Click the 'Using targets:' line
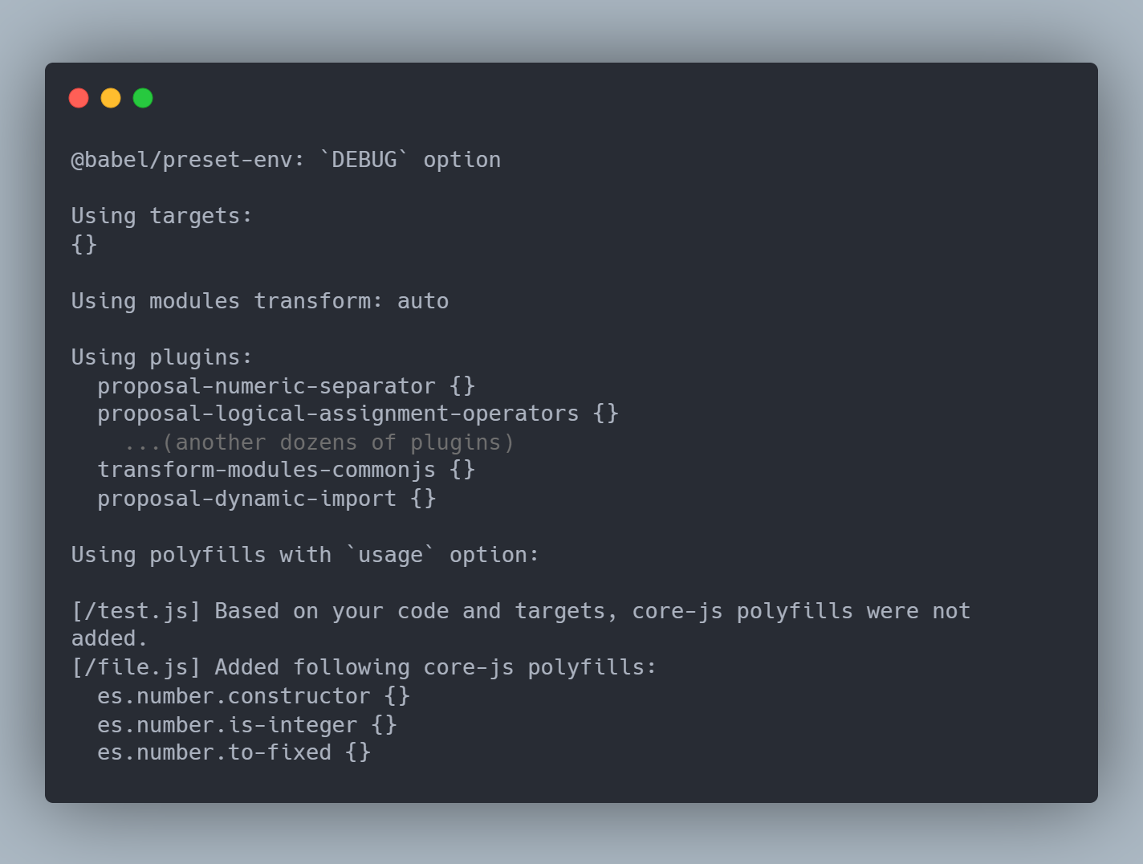The image size is (1143, 864). (161, 216)
